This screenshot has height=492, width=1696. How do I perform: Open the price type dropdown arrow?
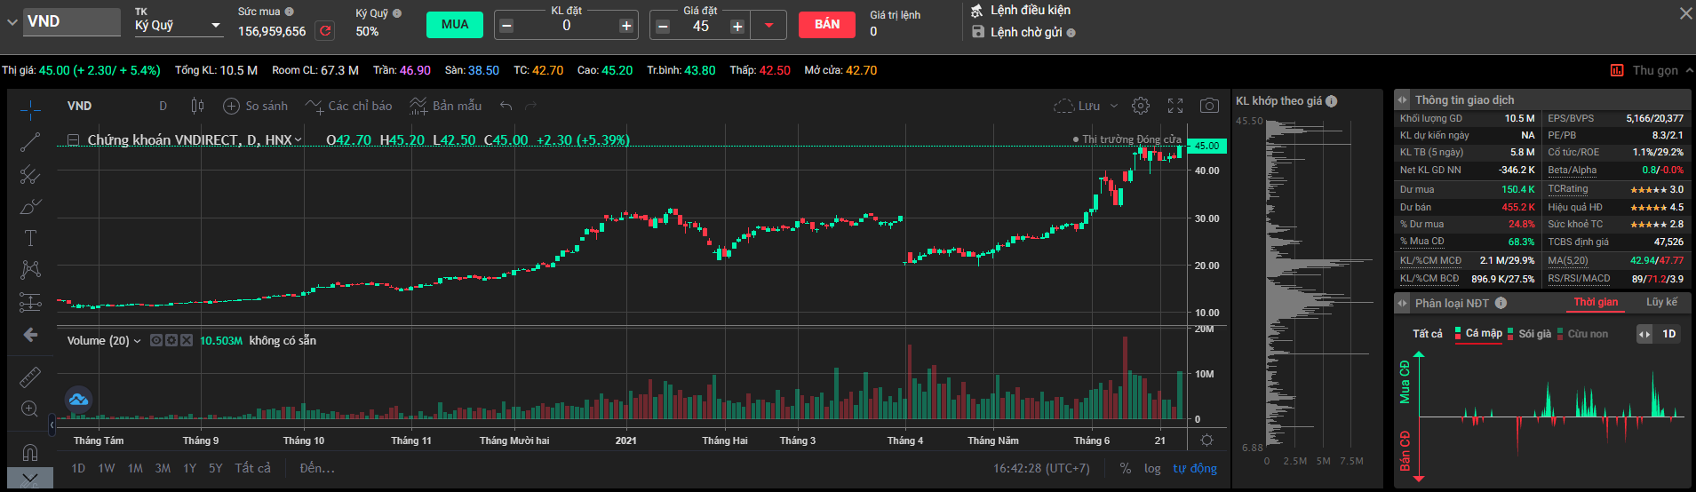pyautogui.click(x=768, y=26)
